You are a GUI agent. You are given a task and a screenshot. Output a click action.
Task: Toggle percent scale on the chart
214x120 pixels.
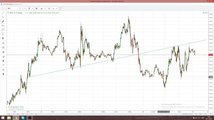(x=196, y=114)
